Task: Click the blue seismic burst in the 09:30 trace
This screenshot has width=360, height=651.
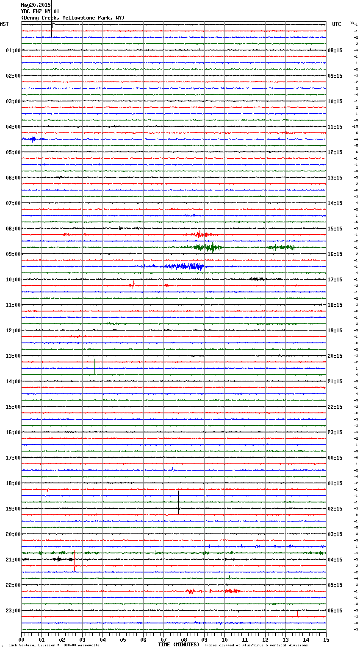Action: (174, 267)
